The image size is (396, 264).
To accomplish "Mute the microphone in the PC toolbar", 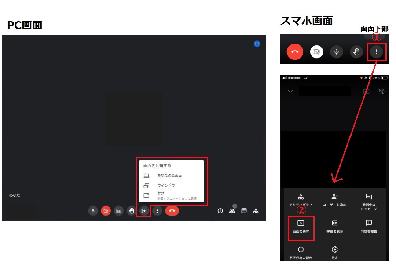I will click(93, 211).
